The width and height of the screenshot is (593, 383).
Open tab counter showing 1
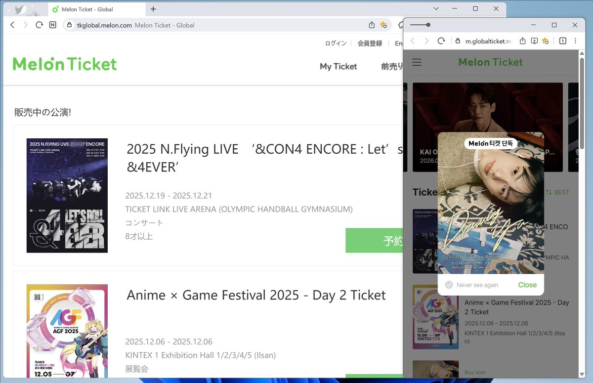click(x=562, y=41)
